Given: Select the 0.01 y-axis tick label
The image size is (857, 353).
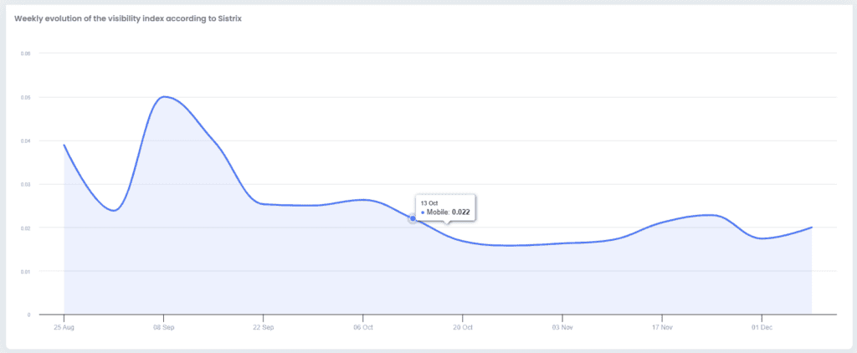Looking at the screenshot, I should pos(25,271).
